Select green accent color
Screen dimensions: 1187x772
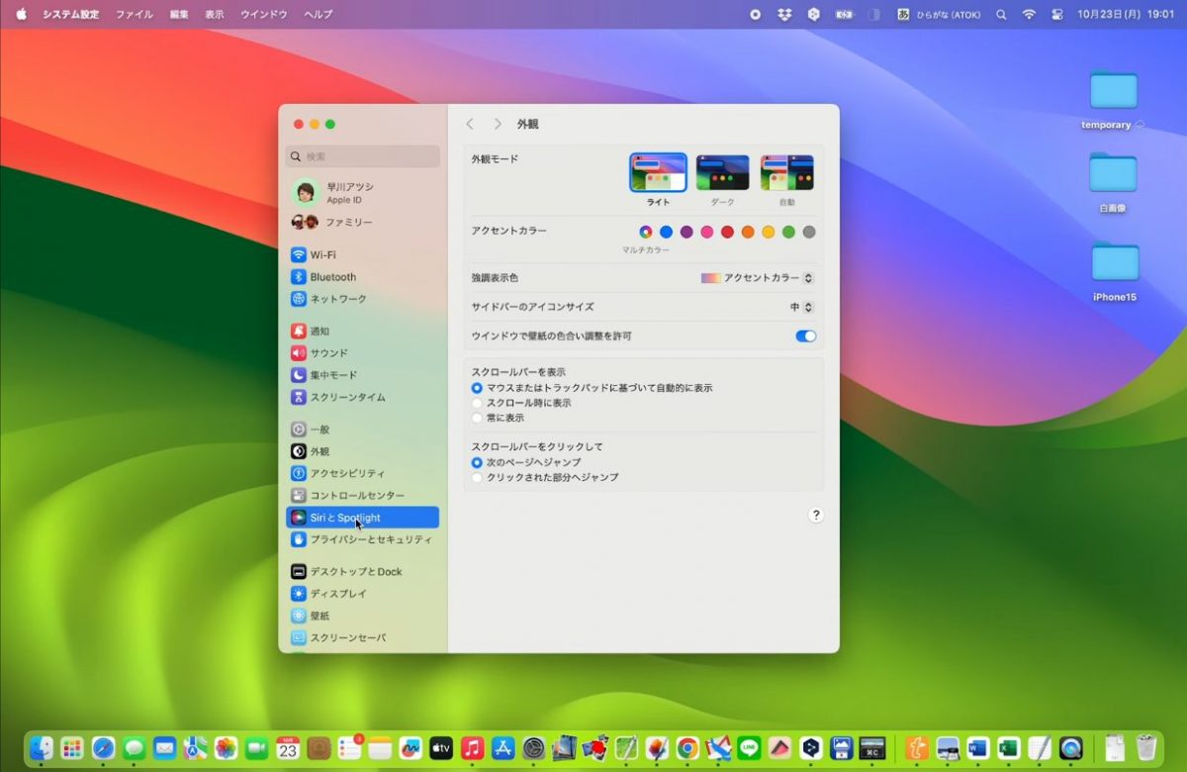click(788, 232)
